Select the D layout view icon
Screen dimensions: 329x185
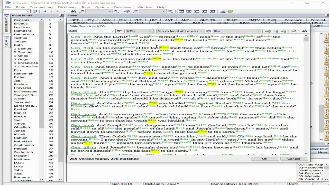pyautogui.click(x=204, y=11)
